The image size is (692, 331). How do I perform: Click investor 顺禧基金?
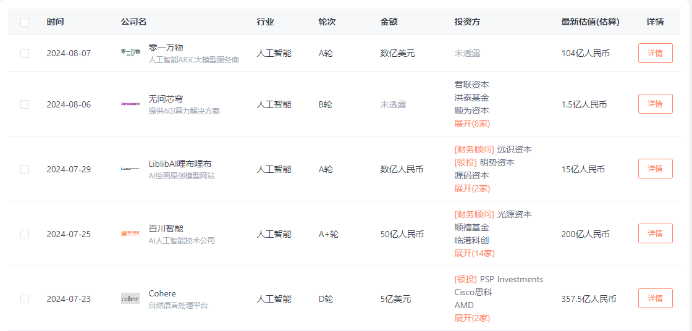472,227
